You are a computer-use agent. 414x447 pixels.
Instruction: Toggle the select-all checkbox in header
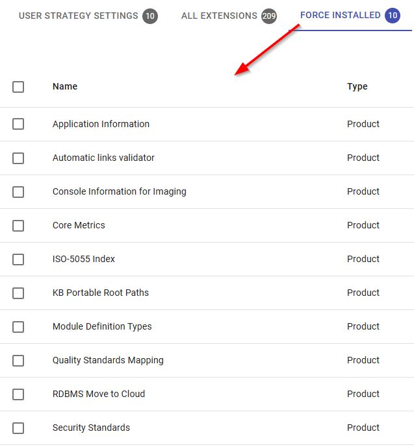(x=18, y=87)
